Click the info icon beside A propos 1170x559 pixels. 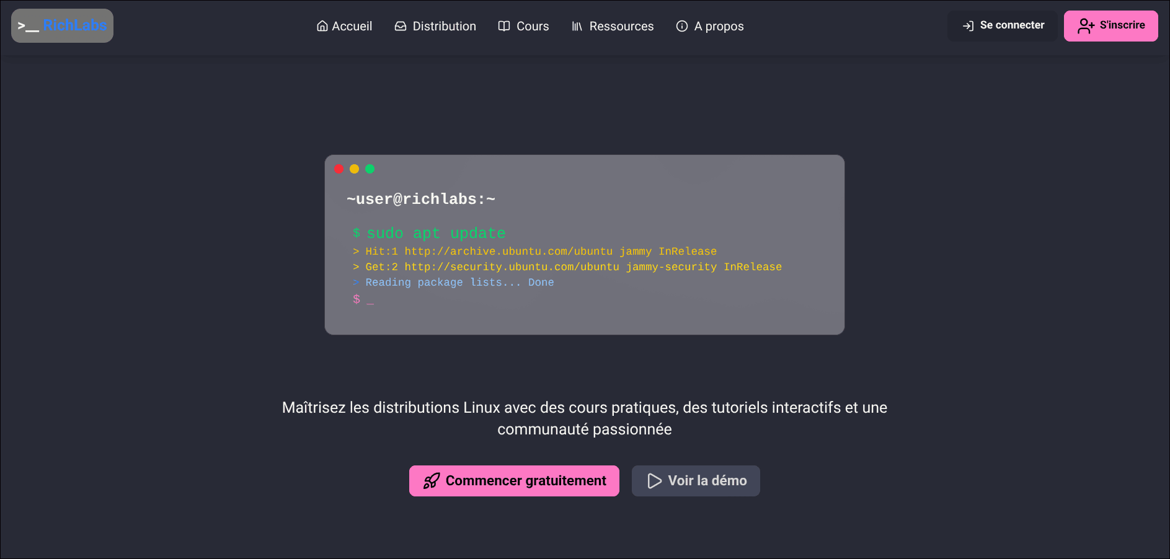tap(682, 26)
